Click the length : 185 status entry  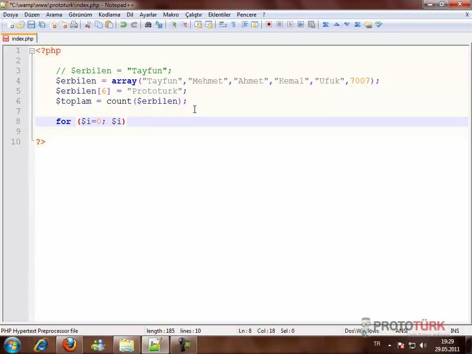pyautogui.click(x=160, y=330)
